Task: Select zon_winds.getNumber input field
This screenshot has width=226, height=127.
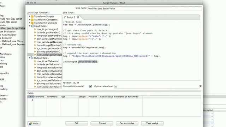Action: pos(49,39)
